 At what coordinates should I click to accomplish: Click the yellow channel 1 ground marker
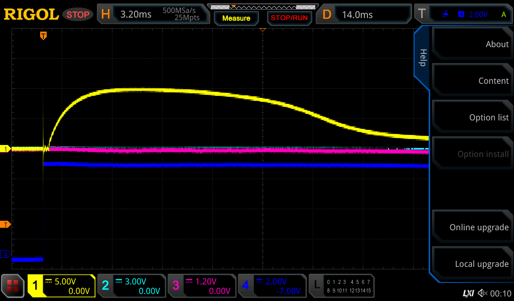(x=6, y=149)
